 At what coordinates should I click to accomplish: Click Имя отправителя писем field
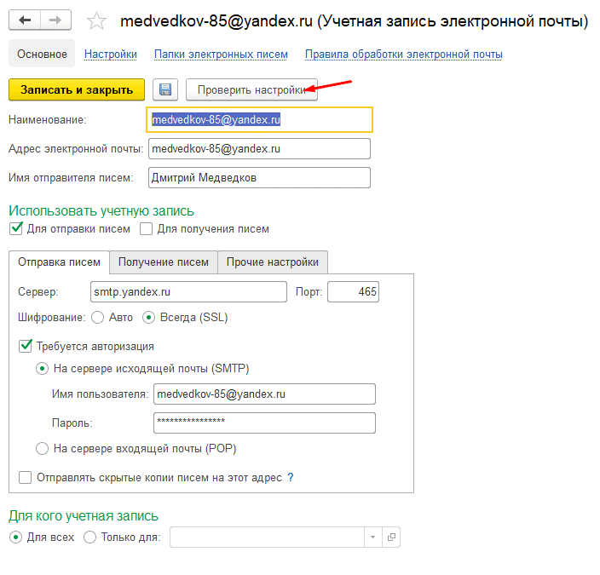pyautogui.click(x=259, y=177)
